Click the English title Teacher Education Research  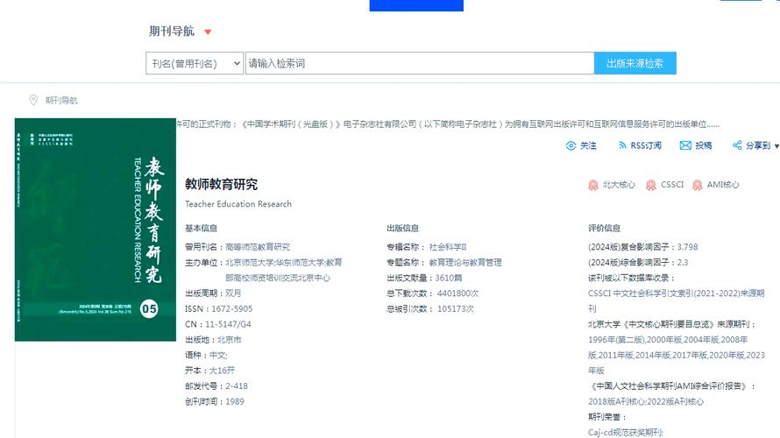238,204
